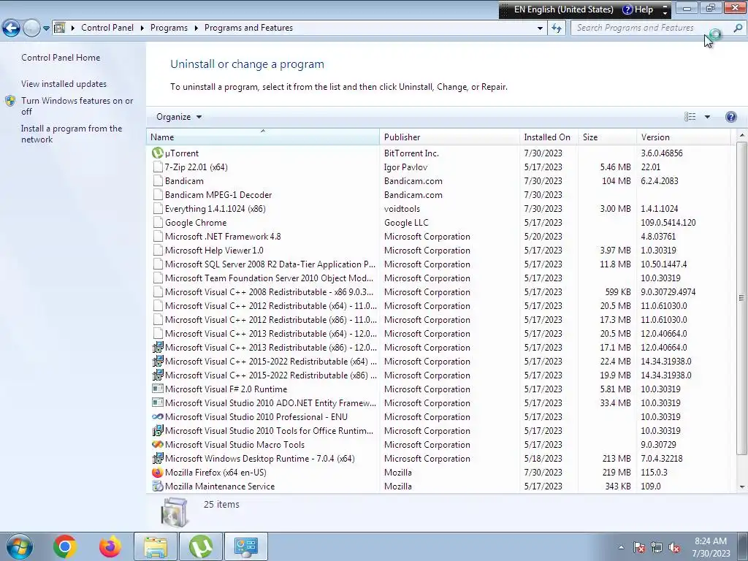Click the refresh button beside address bar
Viewport: 748px width, 561px height.
point(556,28)
